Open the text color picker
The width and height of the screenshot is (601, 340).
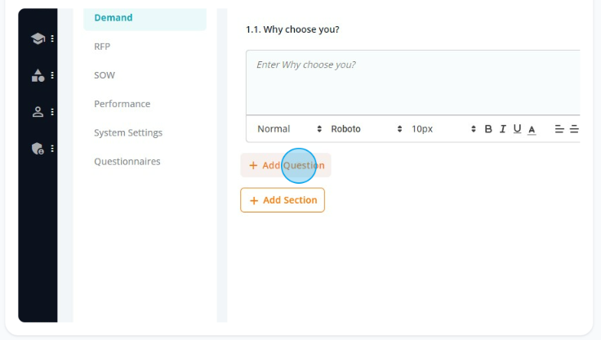coord(532,130)
